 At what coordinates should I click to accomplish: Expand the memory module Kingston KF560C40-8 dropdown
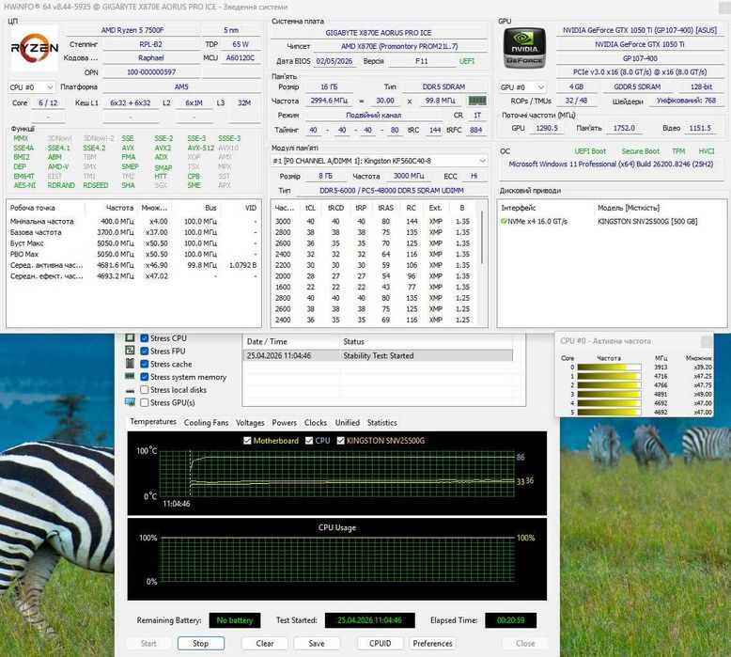[x=379, y=161]
